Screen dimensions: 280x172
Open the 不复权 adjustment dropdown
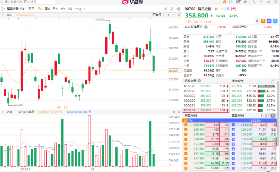tap(158, 15)
